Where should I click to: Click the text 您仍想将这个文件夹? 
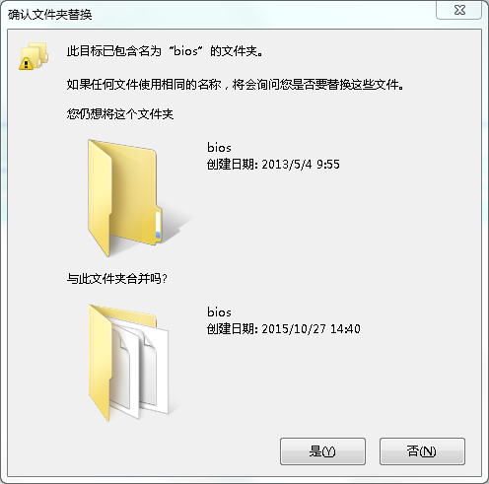tap(120, 114)
